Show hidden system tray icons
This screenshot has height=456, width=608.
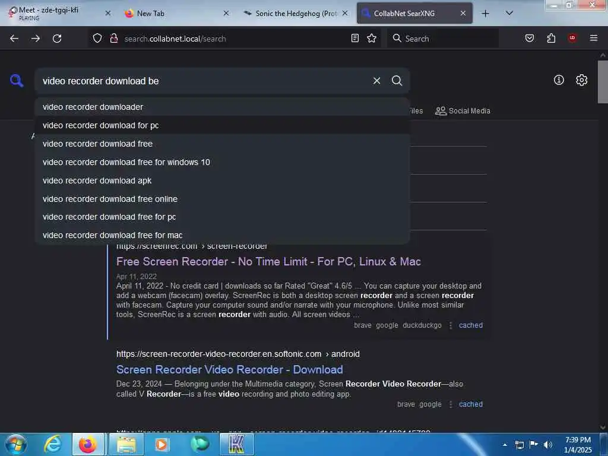point(505,445)
